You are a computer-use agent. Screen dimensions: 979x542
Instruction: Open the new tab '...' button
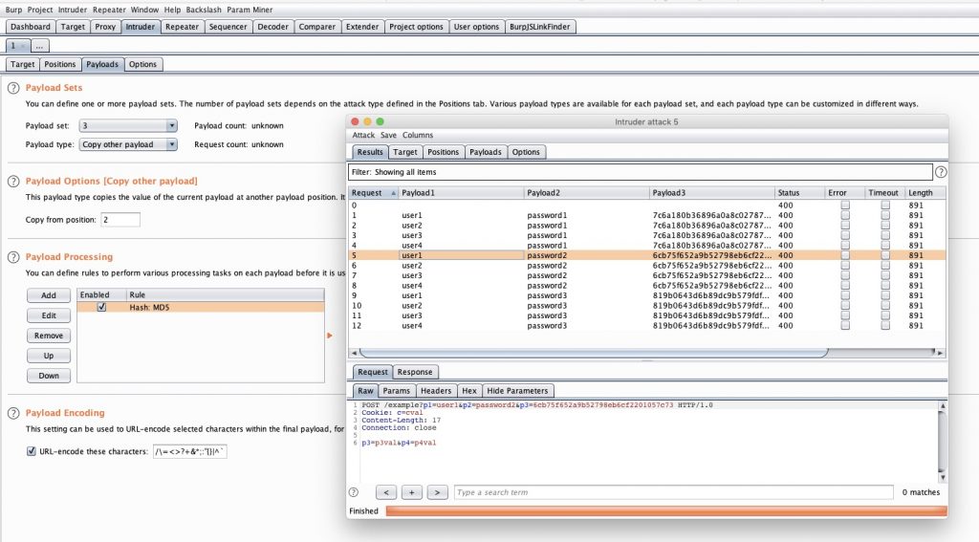38,46
